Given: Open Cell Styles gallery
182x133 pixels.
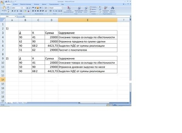Looking at the screenshot, I should tap(86, 9).
